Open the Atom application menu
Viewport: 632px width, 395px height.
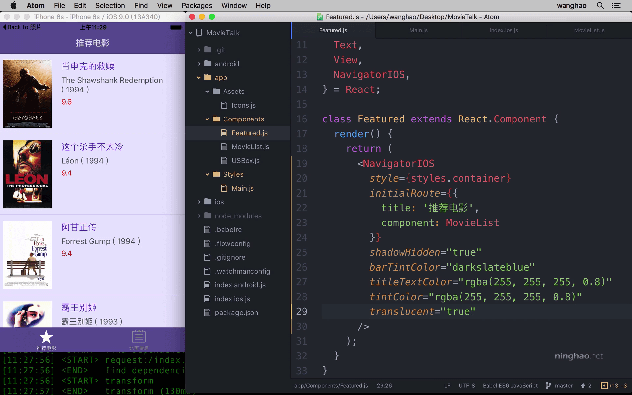tap(36, 6)
